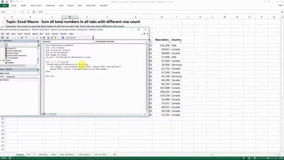Select row 27 header in the worksheet

3,126
